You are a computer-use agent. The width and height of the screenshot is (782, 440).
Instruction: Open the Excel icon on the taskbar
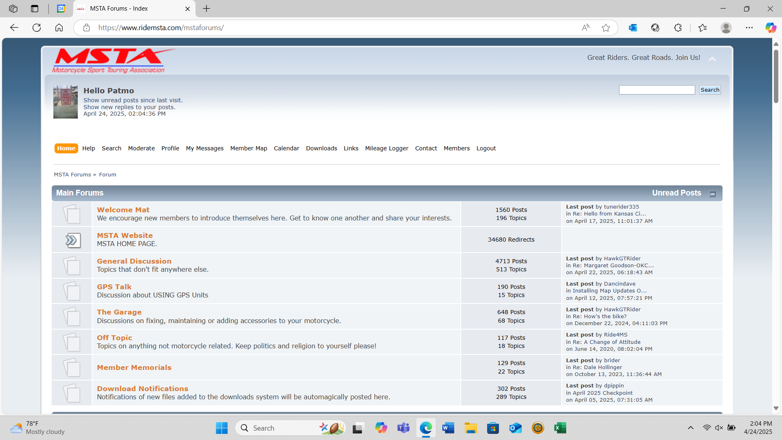560,428
